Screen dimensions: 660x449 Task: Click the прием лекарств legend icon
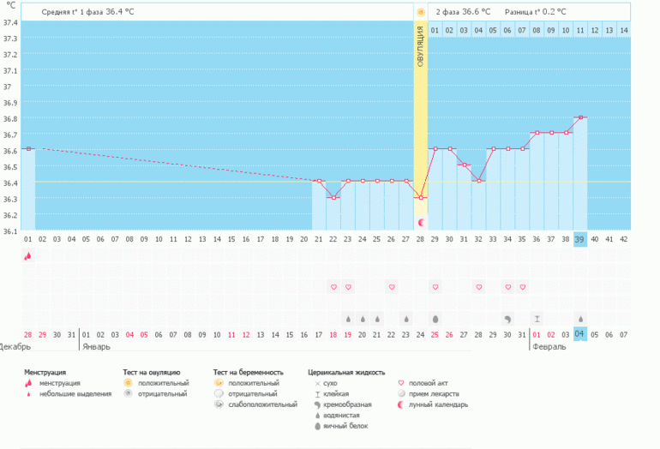tap(401, 393)
